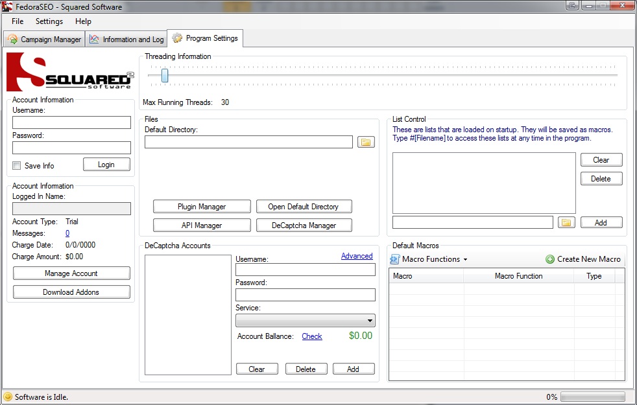Click the account Username field
This screenshot has height=405, width=637.
[71, 122]
